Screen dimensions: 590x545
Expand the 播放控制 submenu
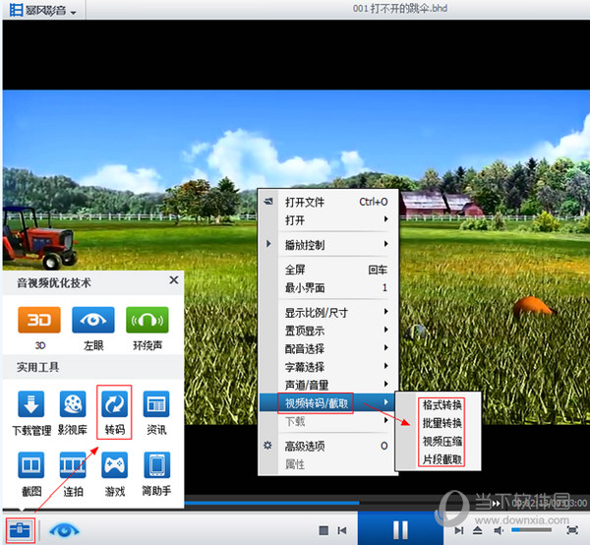(x=326, y=244)
